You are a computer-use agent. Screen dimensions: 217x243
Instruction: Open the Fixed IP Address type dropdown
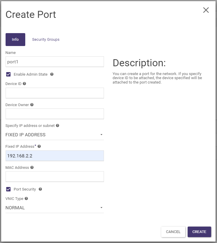pos(55,135)
